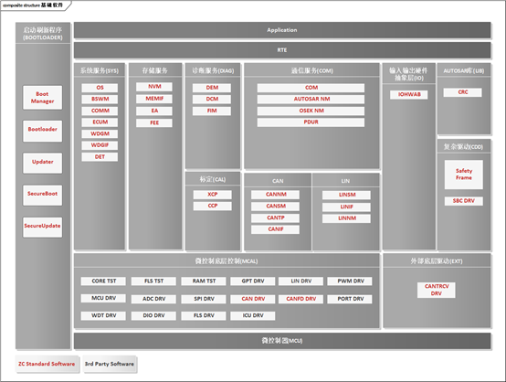Select the CANIF module

click(276, 229)
